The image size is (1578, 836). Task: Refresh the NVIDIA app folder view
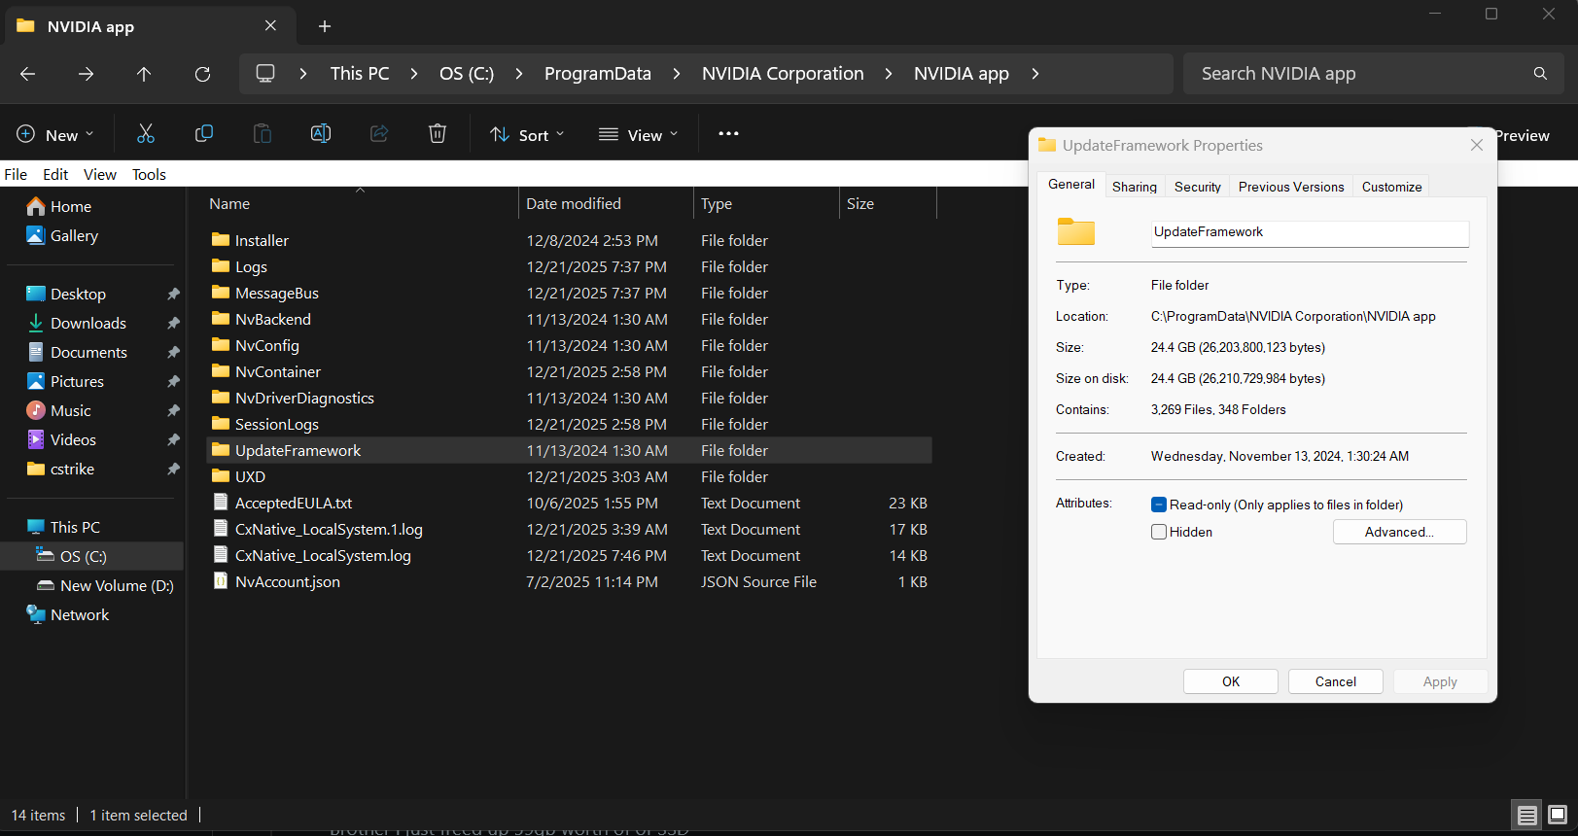pyautogui.click(x=202, y=74)
